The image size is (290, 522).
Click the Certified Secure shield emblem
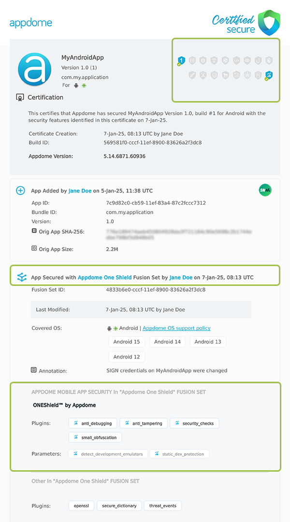[x=269, y=22]
